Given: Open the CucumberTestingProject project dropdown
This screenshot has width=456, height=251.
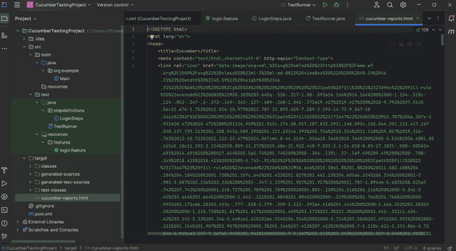Looking at the screenshot, I should pyautogui.click(x=59, y=5).
